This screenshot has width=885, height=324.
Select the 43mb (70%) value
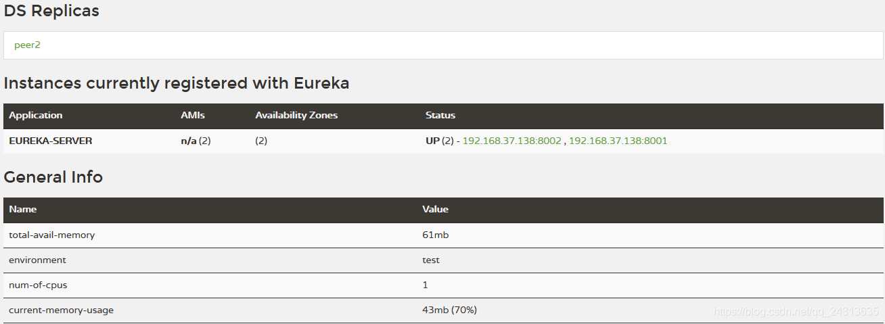click(x=449, y=310)
